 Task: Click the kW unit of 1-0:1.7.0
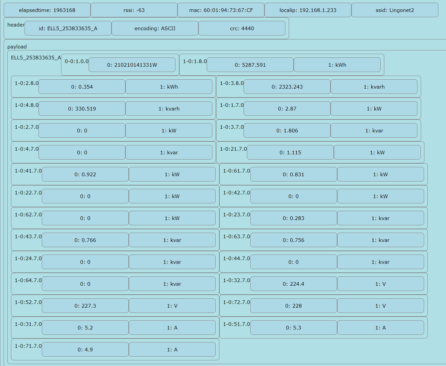tap(374, 109)
